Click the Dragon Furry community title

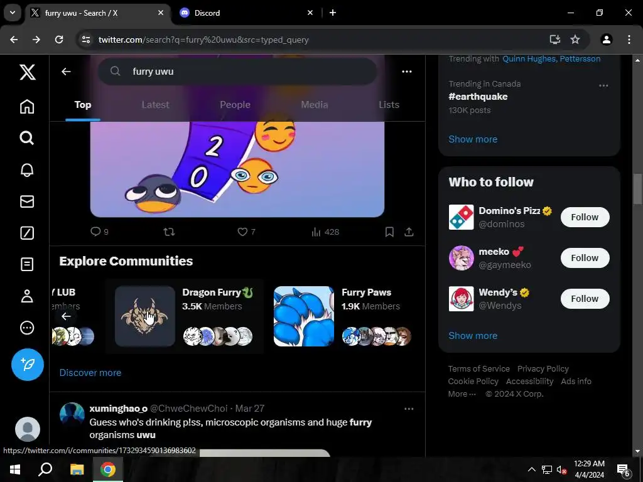[217, 292]
